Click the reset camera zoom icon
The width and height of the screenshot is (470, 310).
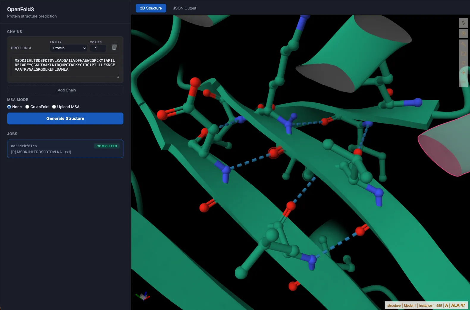463,23
